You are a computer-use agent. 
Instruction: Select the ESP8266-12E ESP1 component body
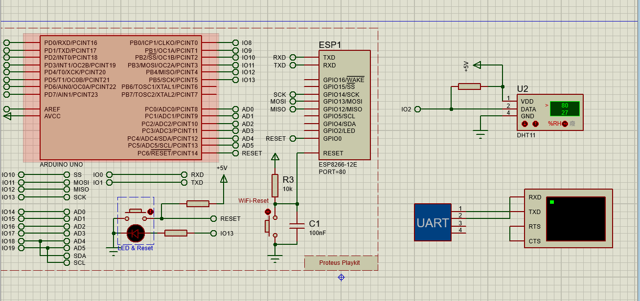pos(344,105)
